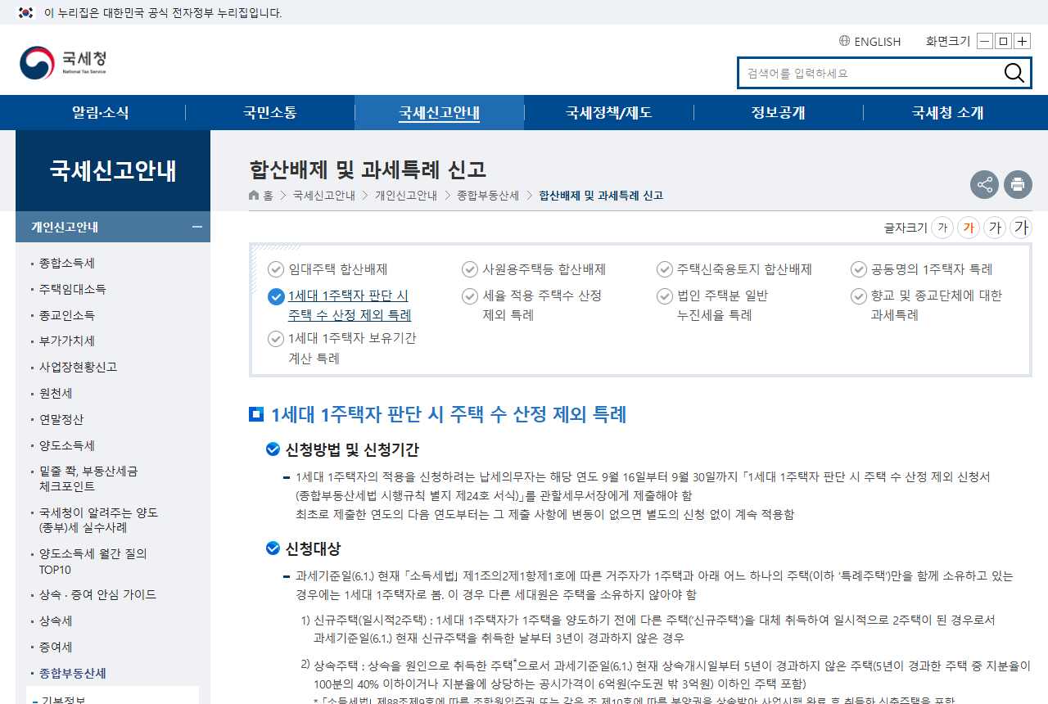The width and height of the screenshot is (1048, 704).
Task: Select the third 가 font size button
Action: (995, 228)
